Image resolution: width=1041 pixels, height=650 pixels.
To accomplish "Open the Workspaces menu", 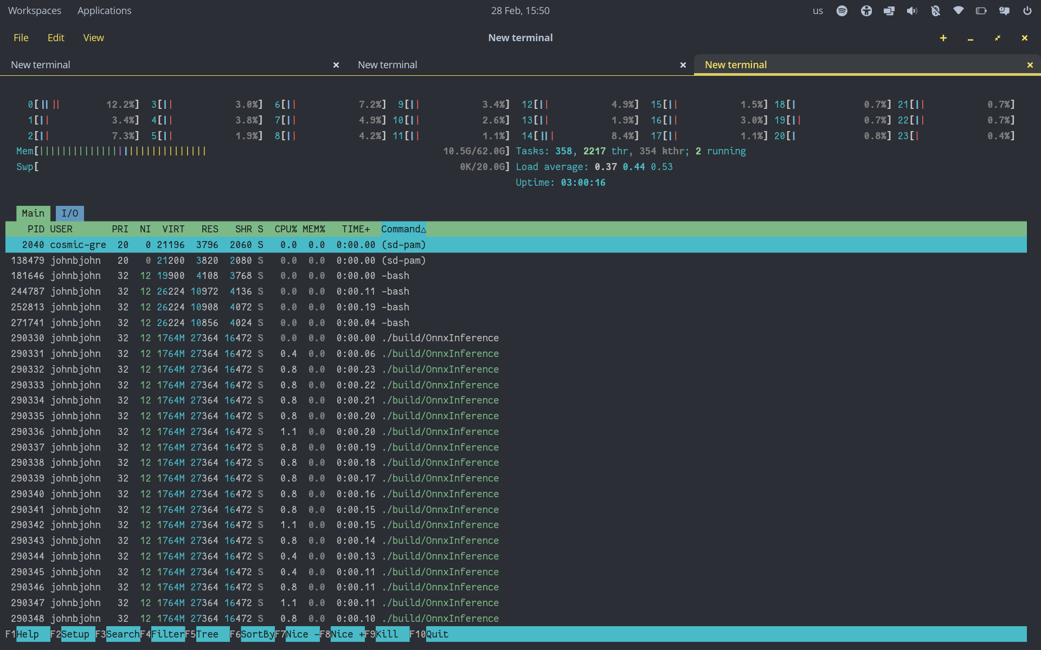I will pos(34,10).
